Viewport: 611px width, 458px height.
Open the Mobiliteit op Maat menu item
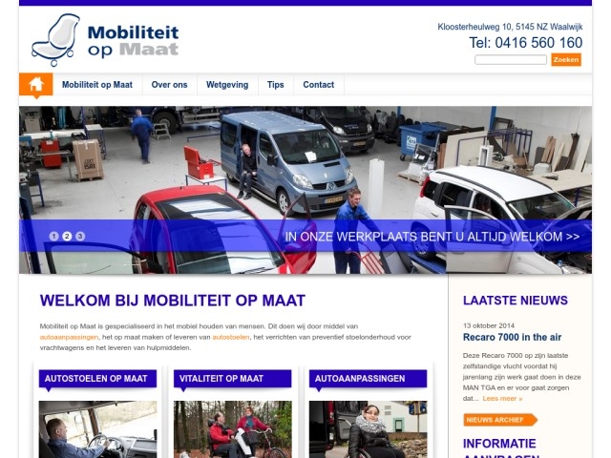(x=97, y=85)
